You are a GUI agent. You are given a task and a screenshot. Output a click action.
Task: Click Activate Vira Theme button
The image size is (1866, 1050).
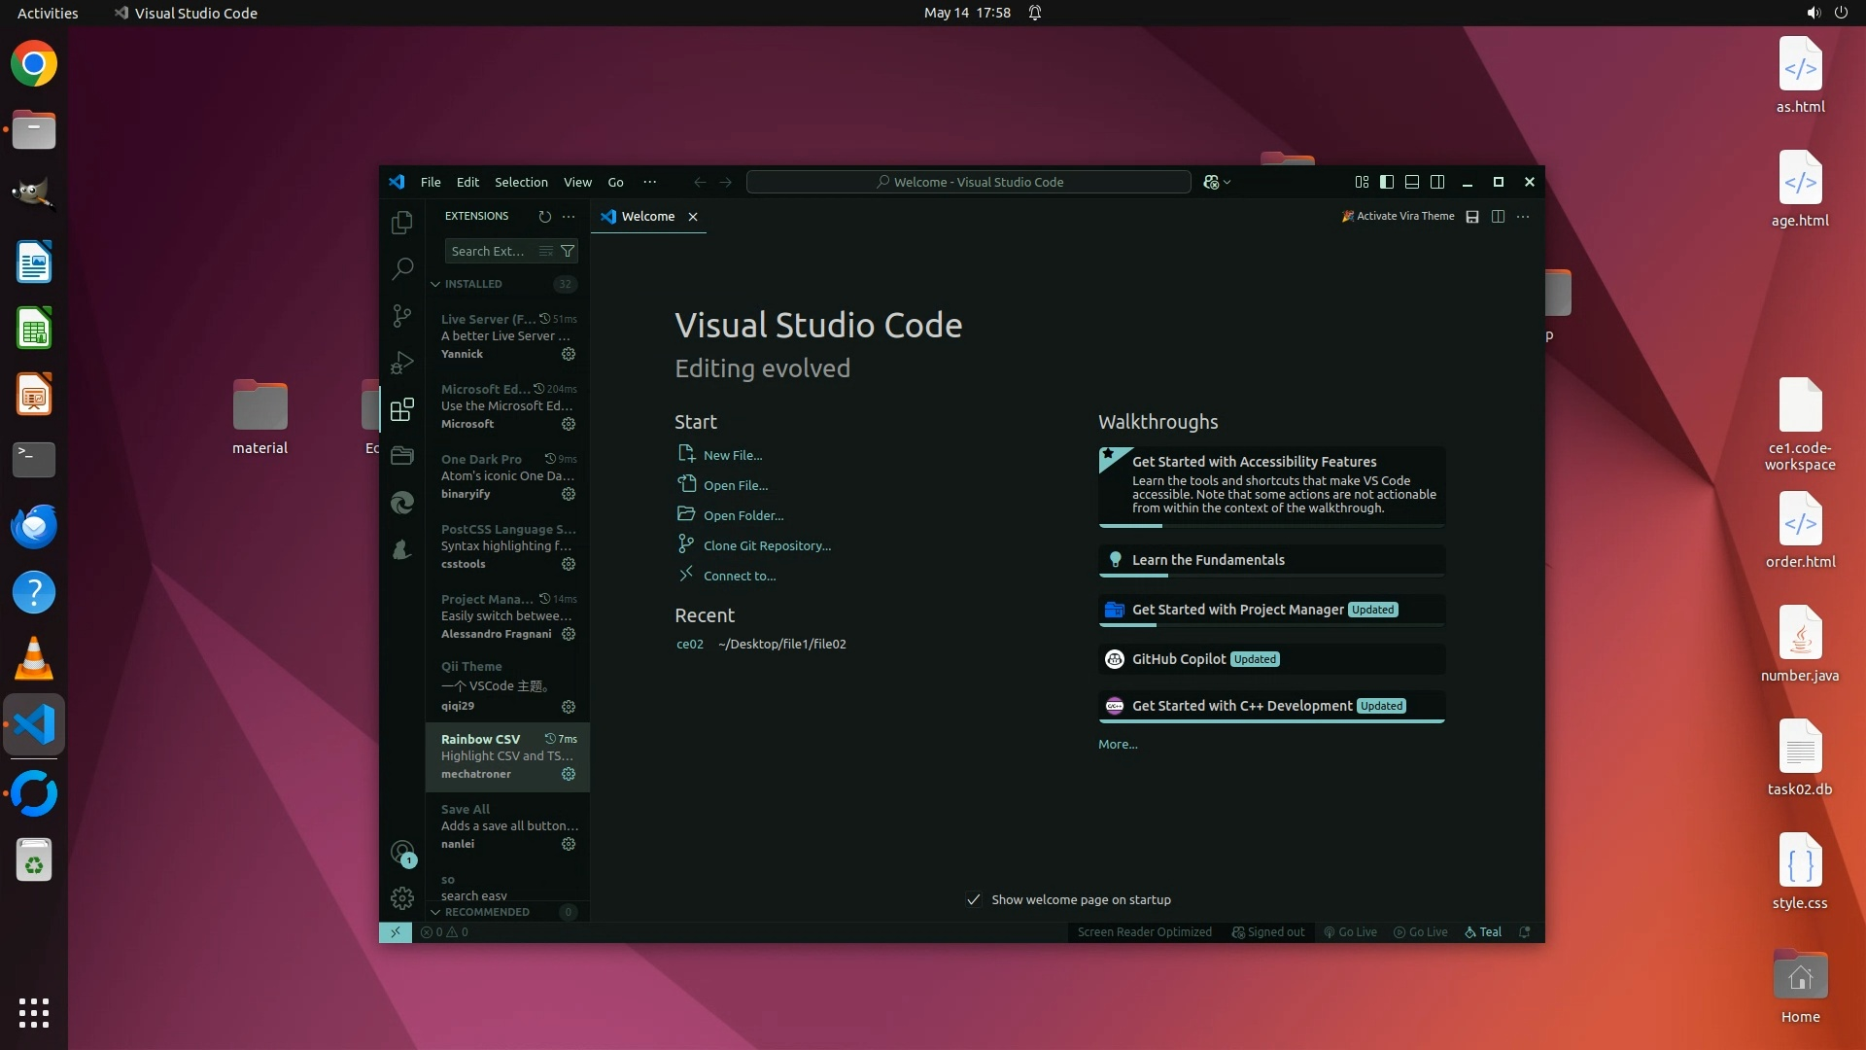point(1398,216)
